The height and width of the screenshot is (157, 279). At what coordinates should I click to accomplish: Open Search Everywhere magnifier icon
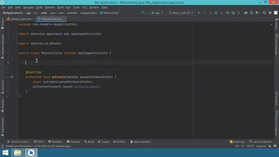[x=264, y=13]
